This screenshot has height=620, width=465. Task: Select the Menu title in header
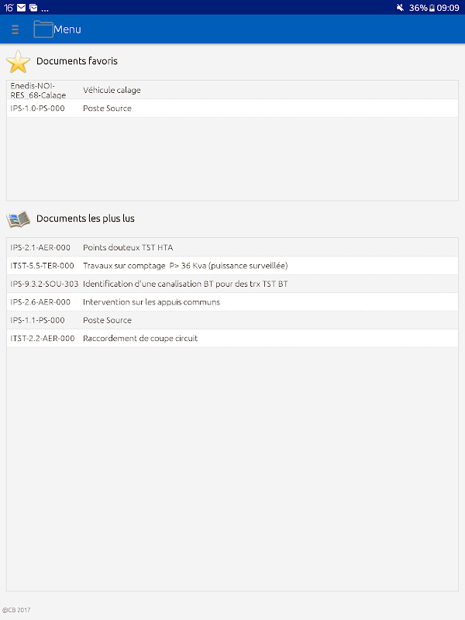click(67, 29)
